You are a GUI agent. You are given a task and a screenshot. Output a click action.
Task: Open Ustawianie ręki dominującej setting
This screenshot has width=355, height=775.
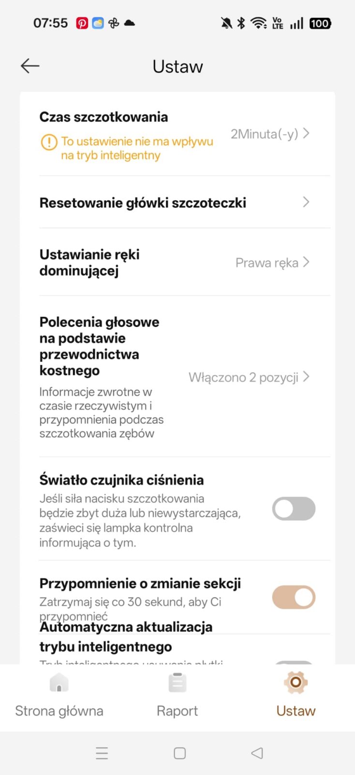pos(89,262)
